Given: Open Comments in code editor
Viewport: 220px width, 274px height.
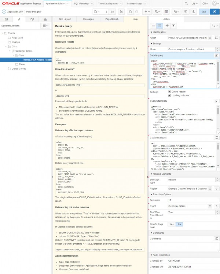Looking at the screenshot, I should [x=216, y=238].
